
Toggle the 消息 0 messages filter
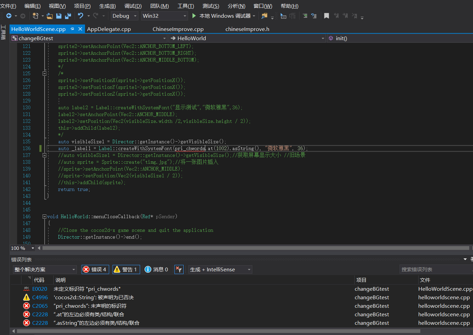pos(156,269)
